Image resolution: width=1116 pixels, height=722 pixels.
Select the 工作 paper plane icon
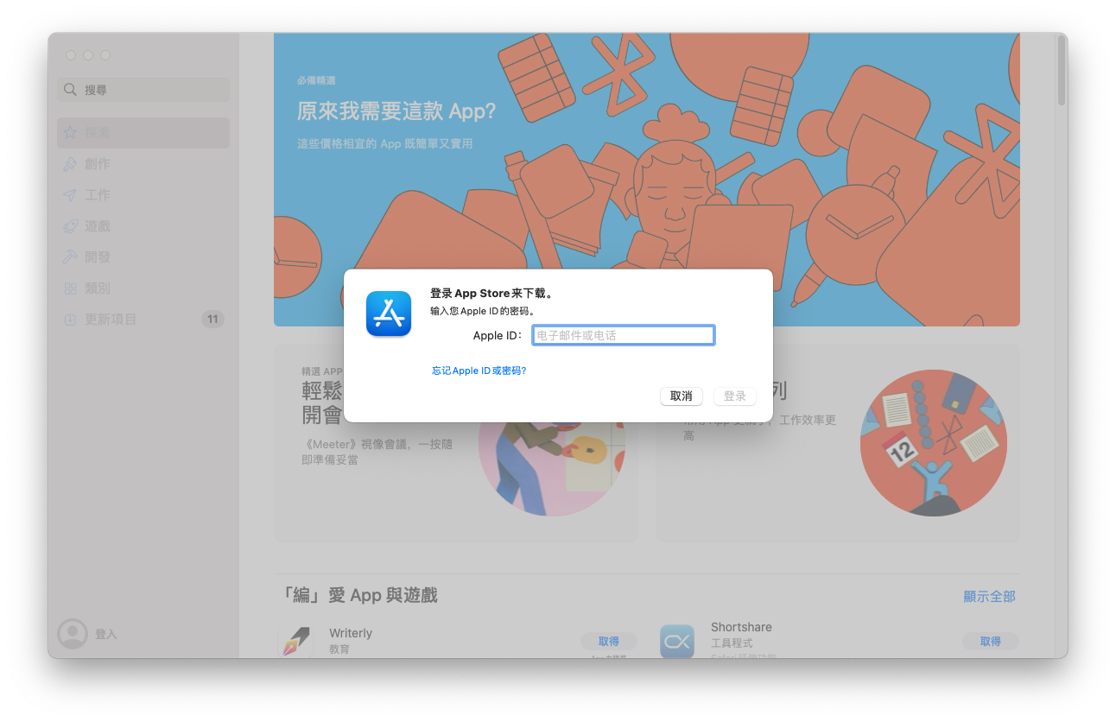[71, 195]
